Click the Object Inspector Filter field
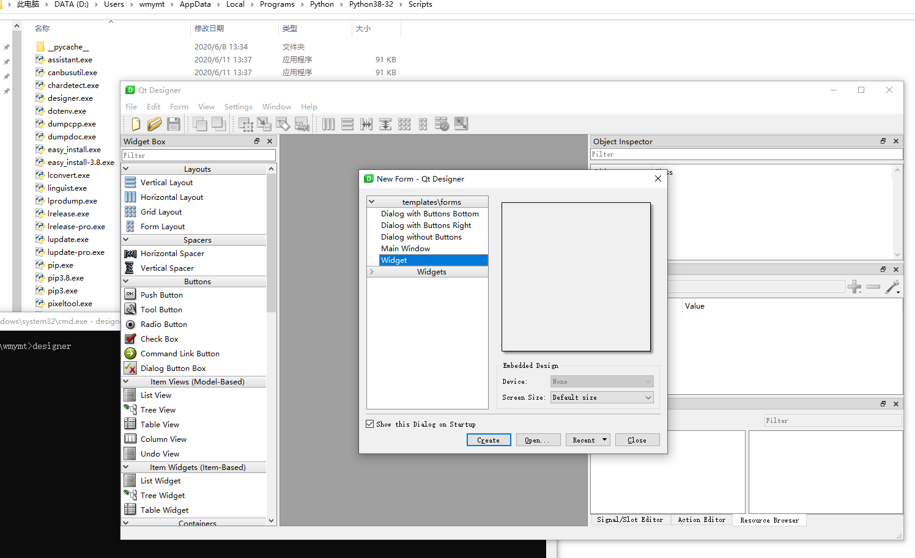Image resolution: width=915 pixels, height=558 pixels. point(746,154)
